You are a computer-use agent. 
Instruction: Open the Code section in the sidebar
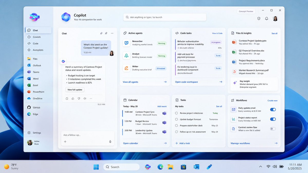tap(38, 44)
